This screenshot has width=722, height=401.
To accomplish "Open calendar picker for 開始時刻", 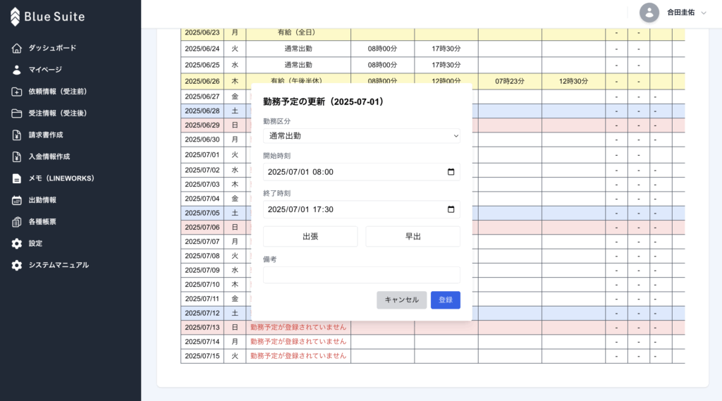I will click(451, 172).
